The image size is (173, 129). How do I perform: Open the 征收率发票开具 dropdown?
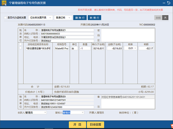tap(41, 18)
